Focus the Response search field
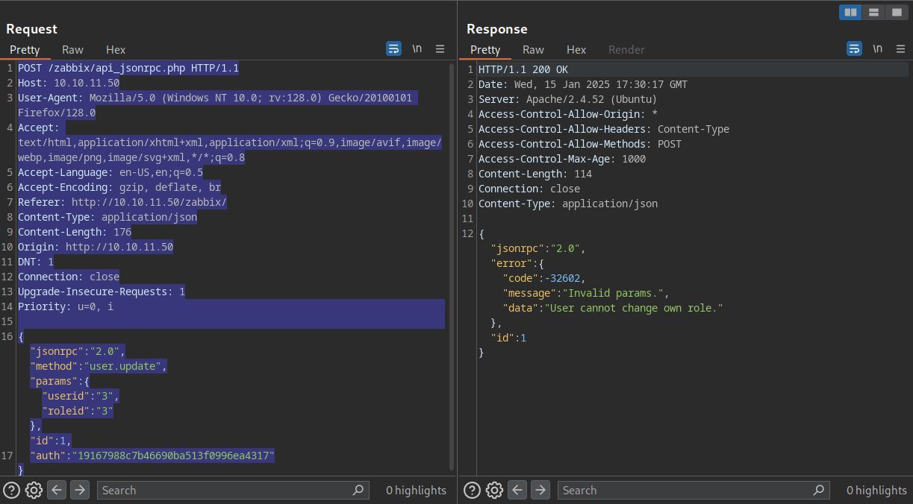Viewport: 913px width, 504px height. 687,490
